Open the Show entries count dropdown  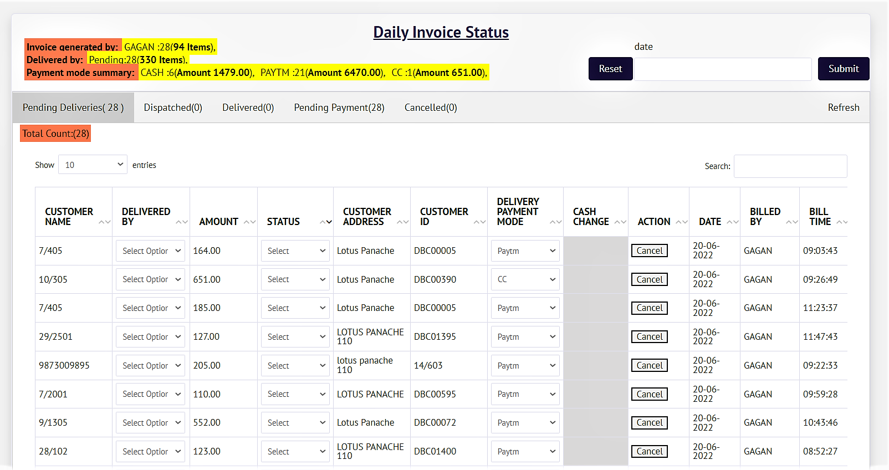[93, 165]
